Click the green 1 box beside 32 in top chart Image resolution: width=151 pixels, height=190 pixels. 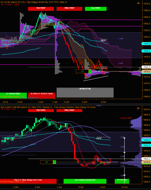(90, 71)
